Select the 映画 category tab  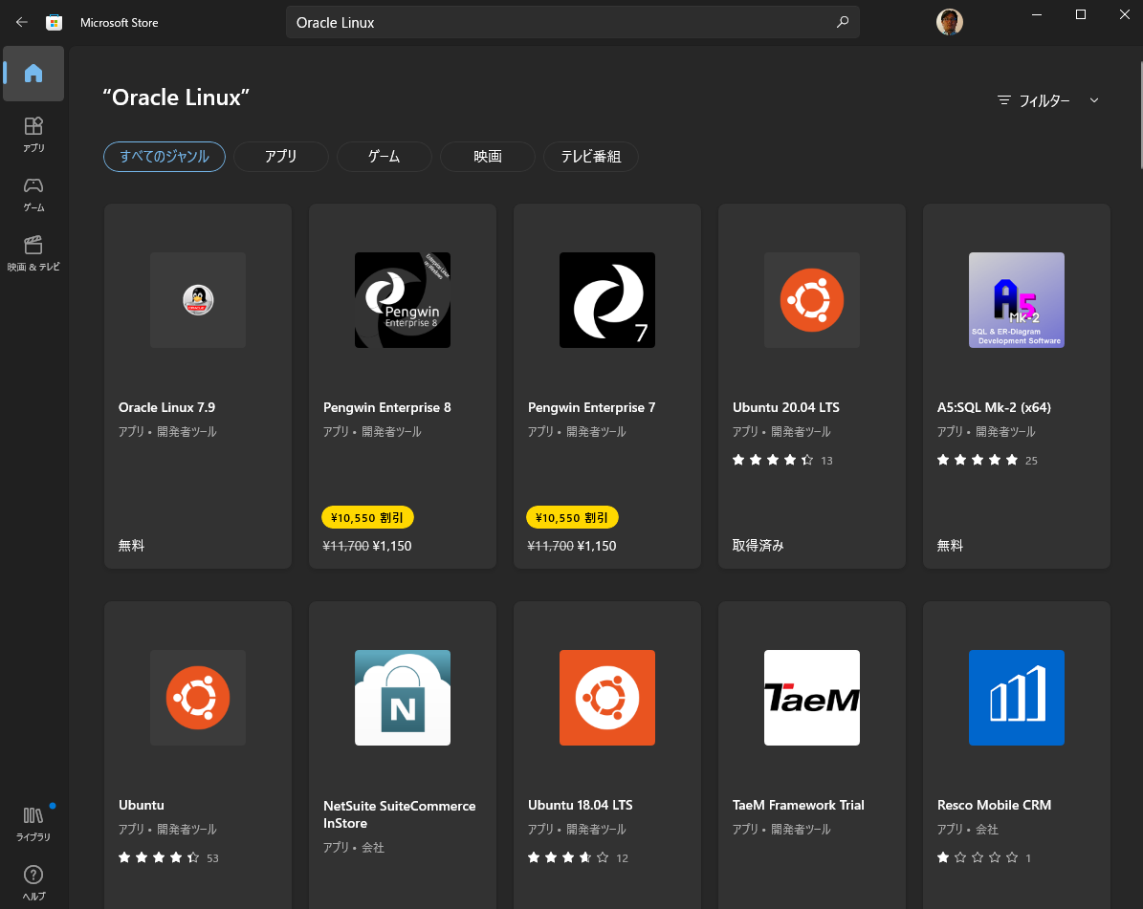(x=488, y=157)
